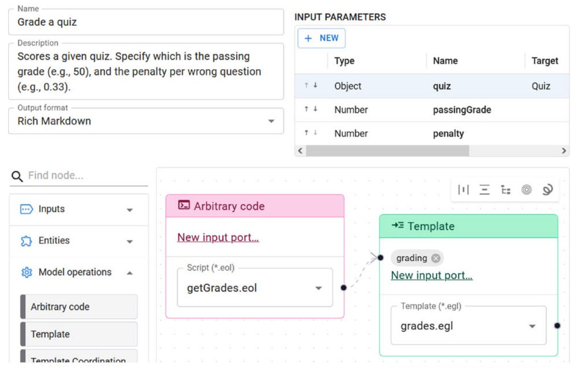Add a new input parameter
The height and width of the screenshot is (369, 574).
point(321,38)
